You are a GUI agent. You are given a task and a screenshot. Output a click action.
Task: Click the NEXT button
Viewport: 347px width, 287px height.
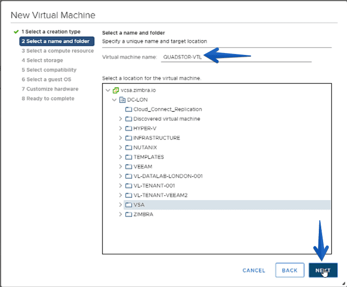323,270
